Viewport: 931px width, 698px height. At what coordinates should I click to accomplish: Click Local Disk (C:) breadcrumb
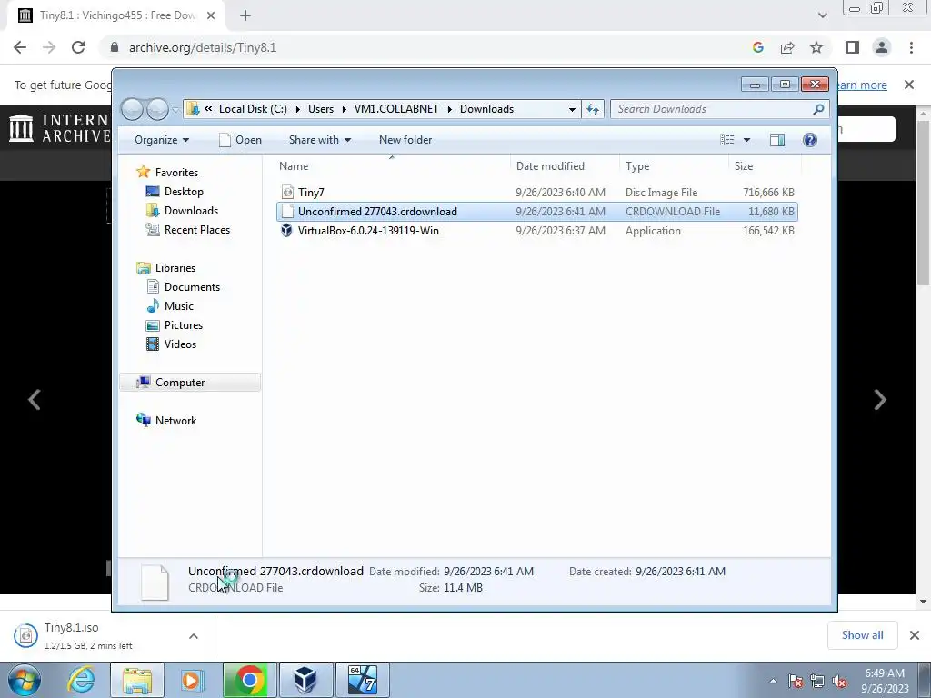[x=253, y=109]
